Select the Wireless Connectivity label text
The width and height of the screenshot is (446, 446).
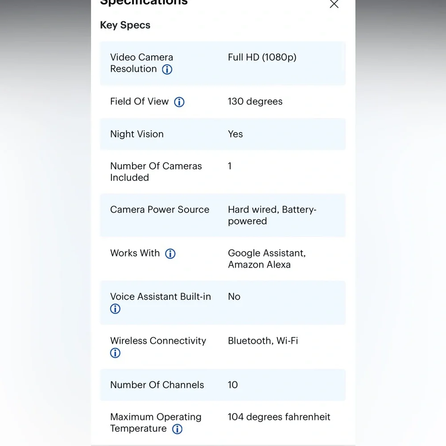click(x=158, y=341)
